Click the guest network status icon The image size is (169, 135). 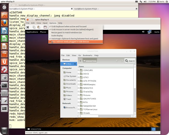pyautogui.click(x=149, y=32)
